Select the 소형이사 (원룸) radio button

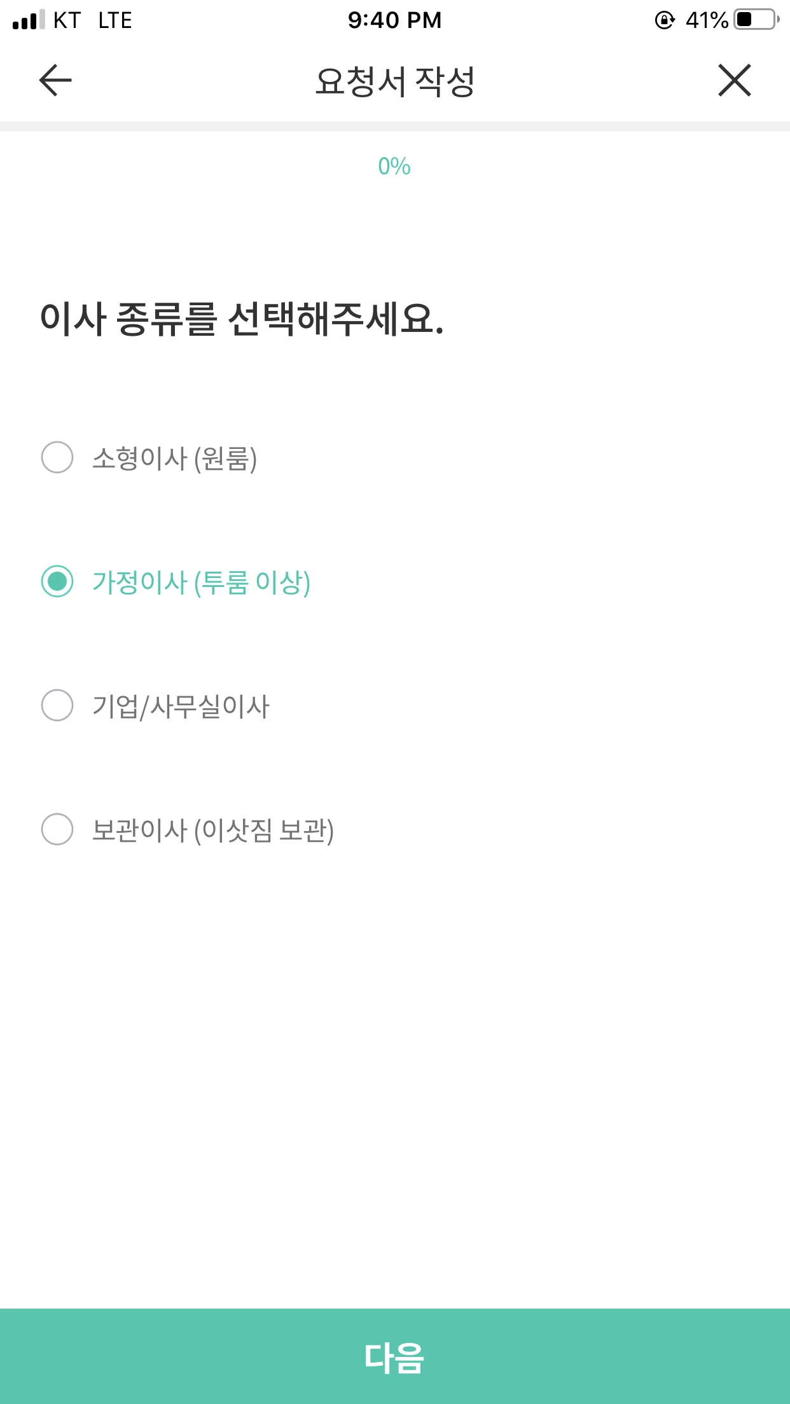[57, 457]
